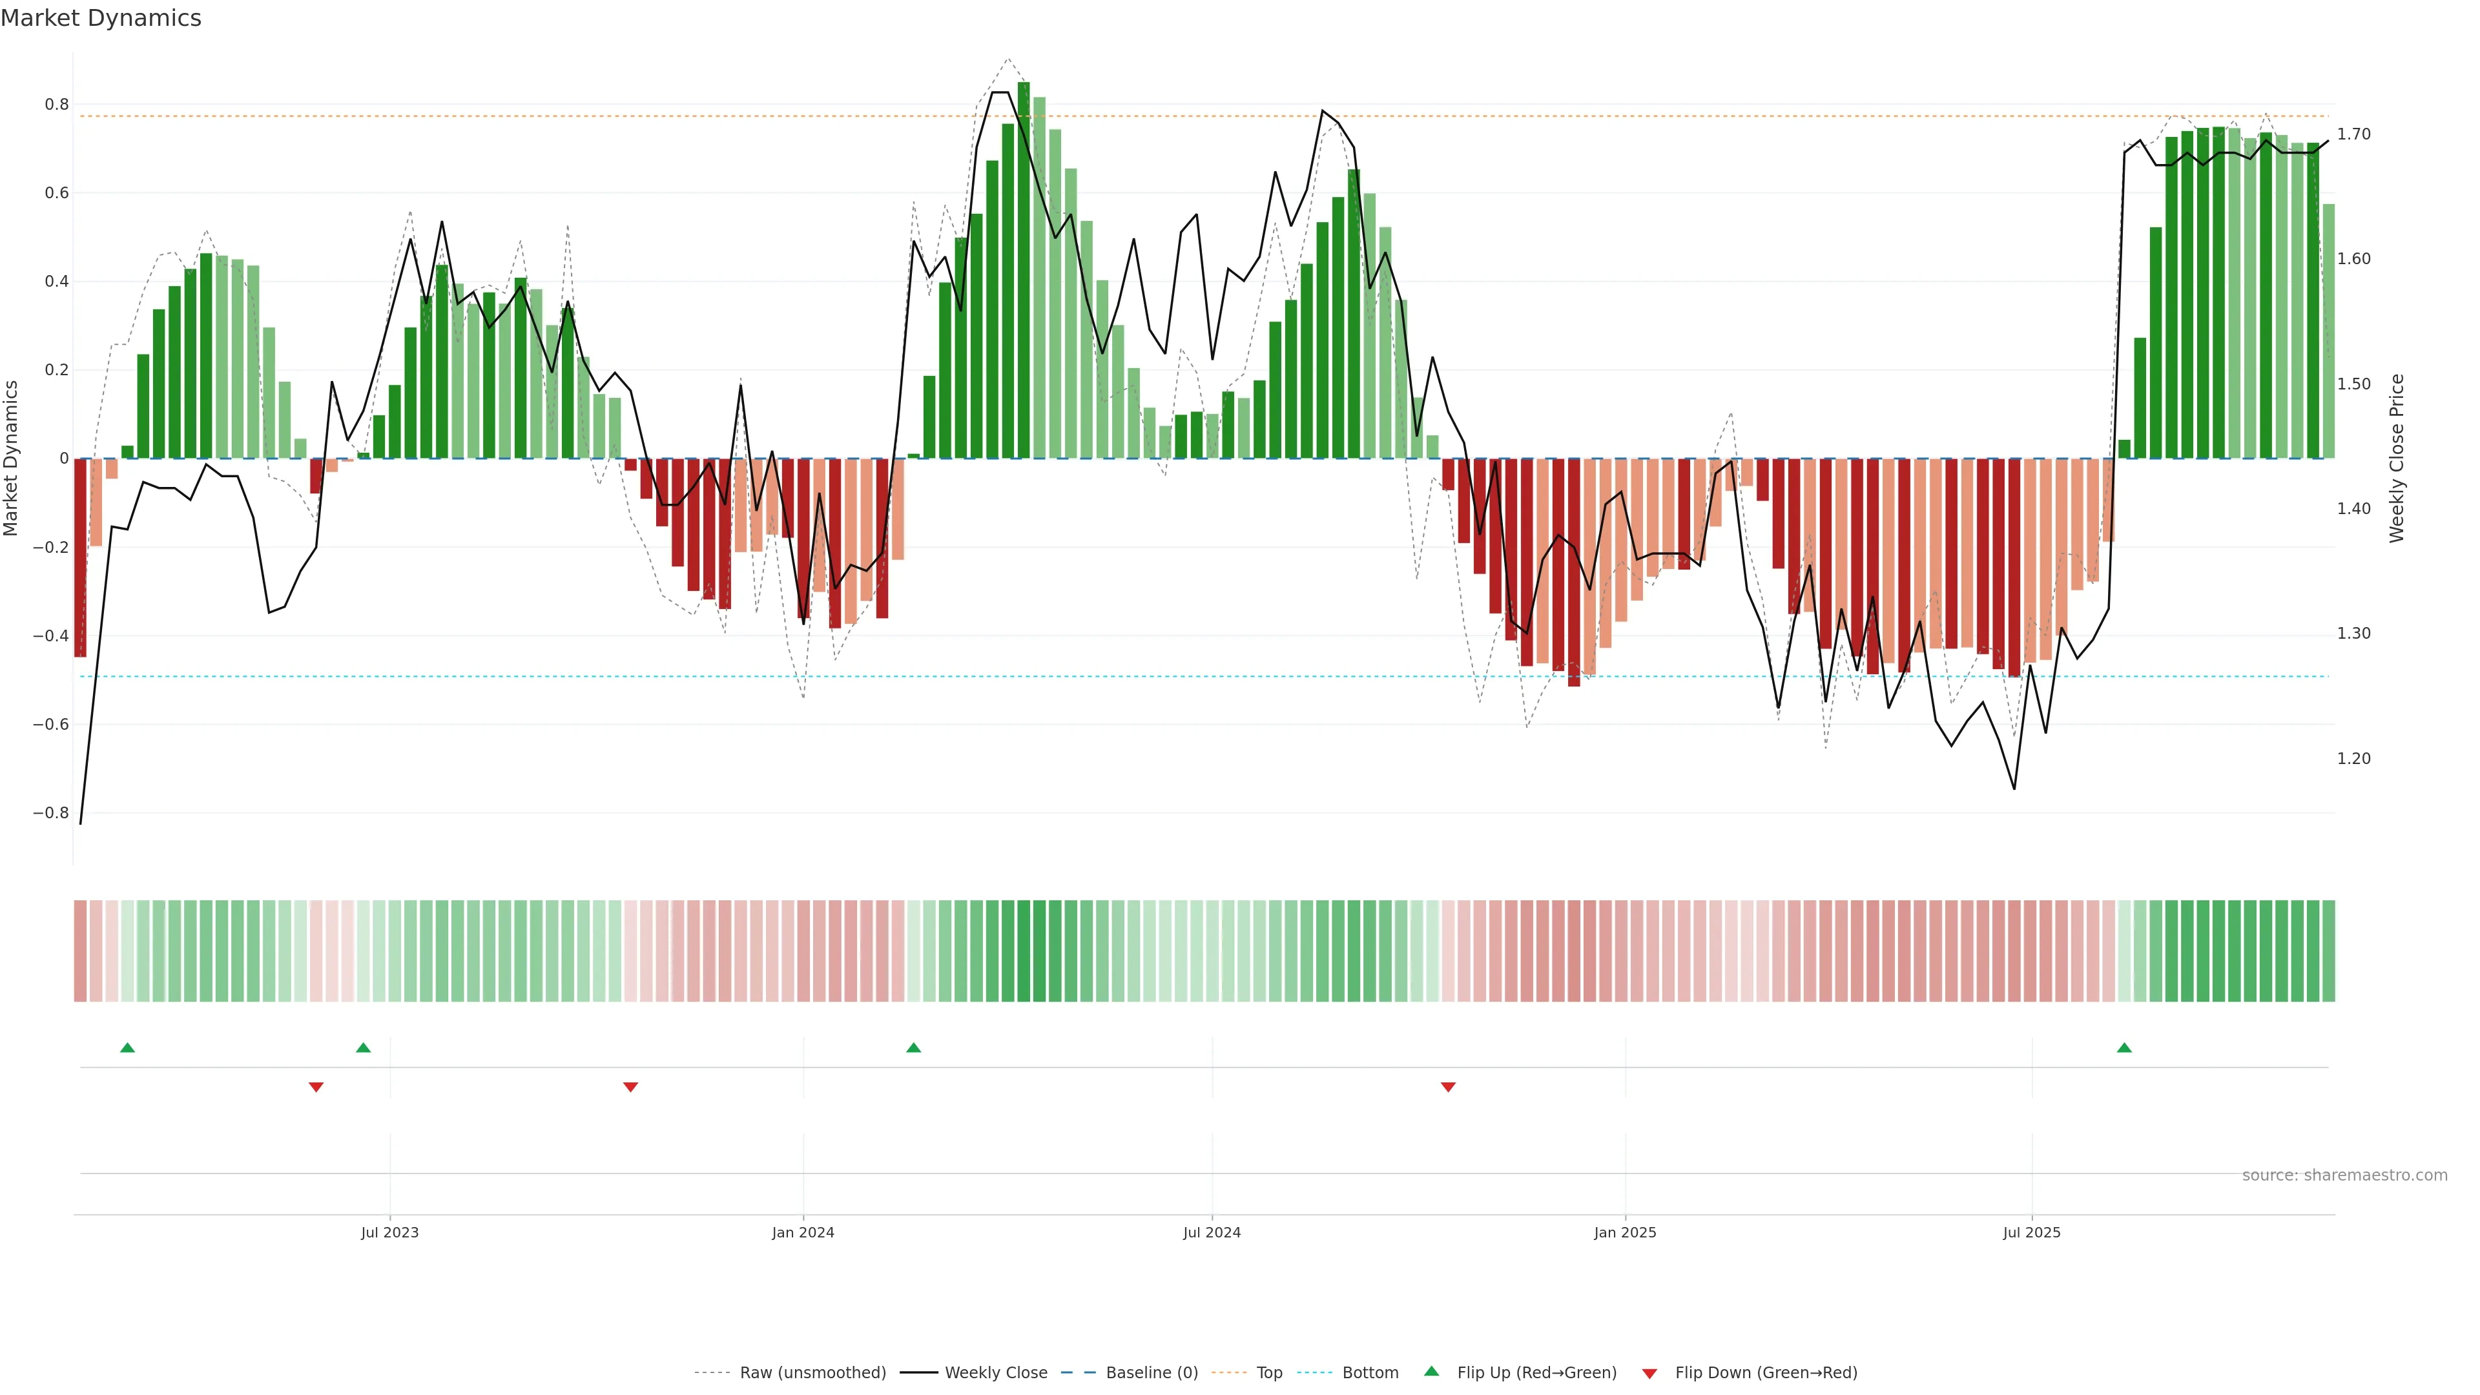
Task: Click the Flip Up legend triangle icon
Action: point(1432,1371)
